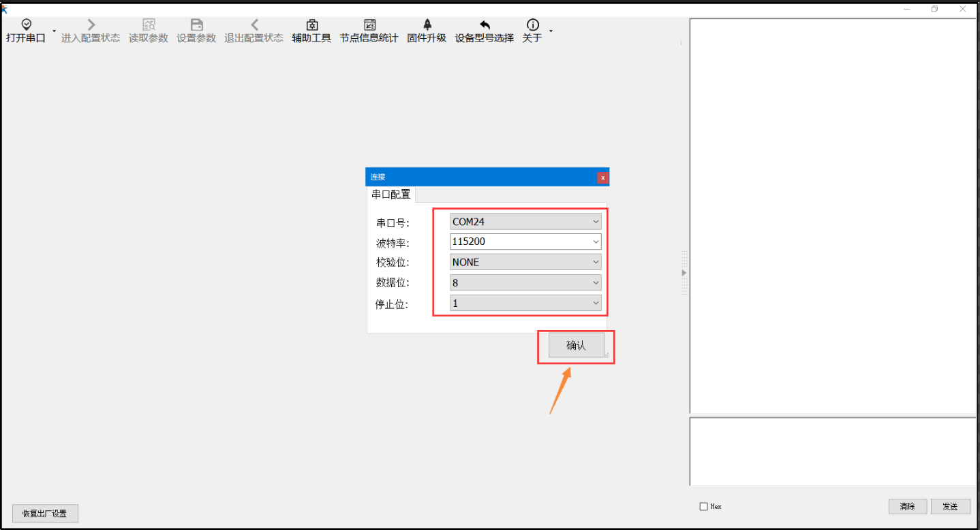The image size is (980, 530).
Task: Click 退出配置状态 exit config icon
Action: coord(254,25)
